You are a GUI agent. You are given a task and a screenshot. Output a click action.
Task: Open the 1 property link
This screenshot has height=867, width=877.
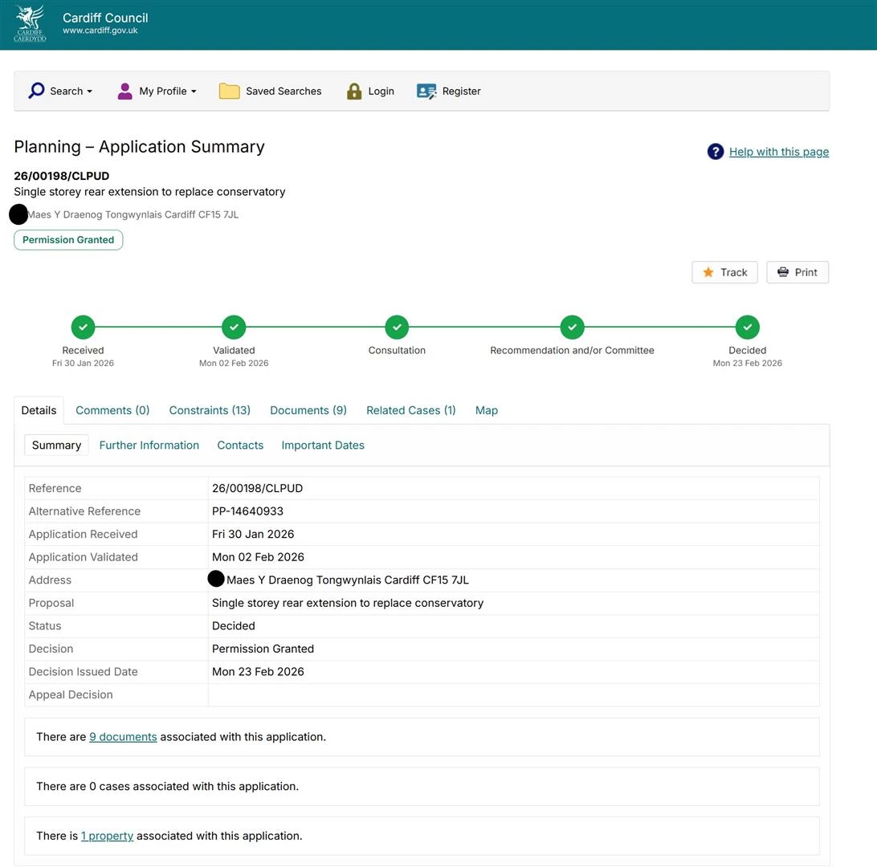[107, 836]
